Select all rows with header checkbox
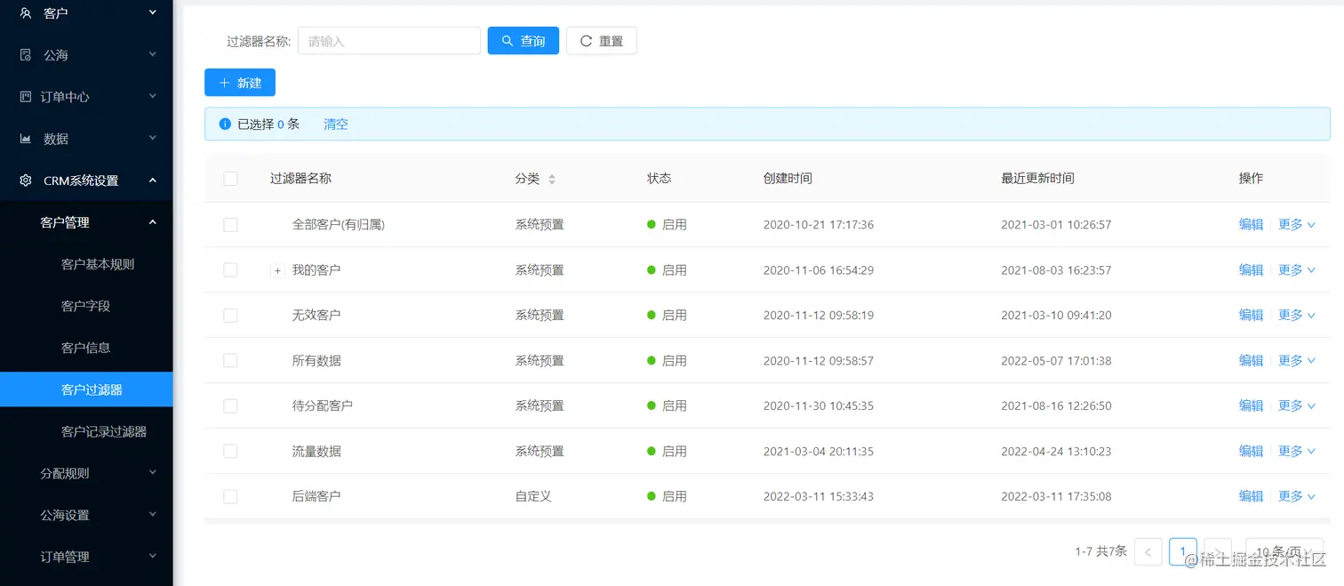1344x586 pixels. (230, 179)
